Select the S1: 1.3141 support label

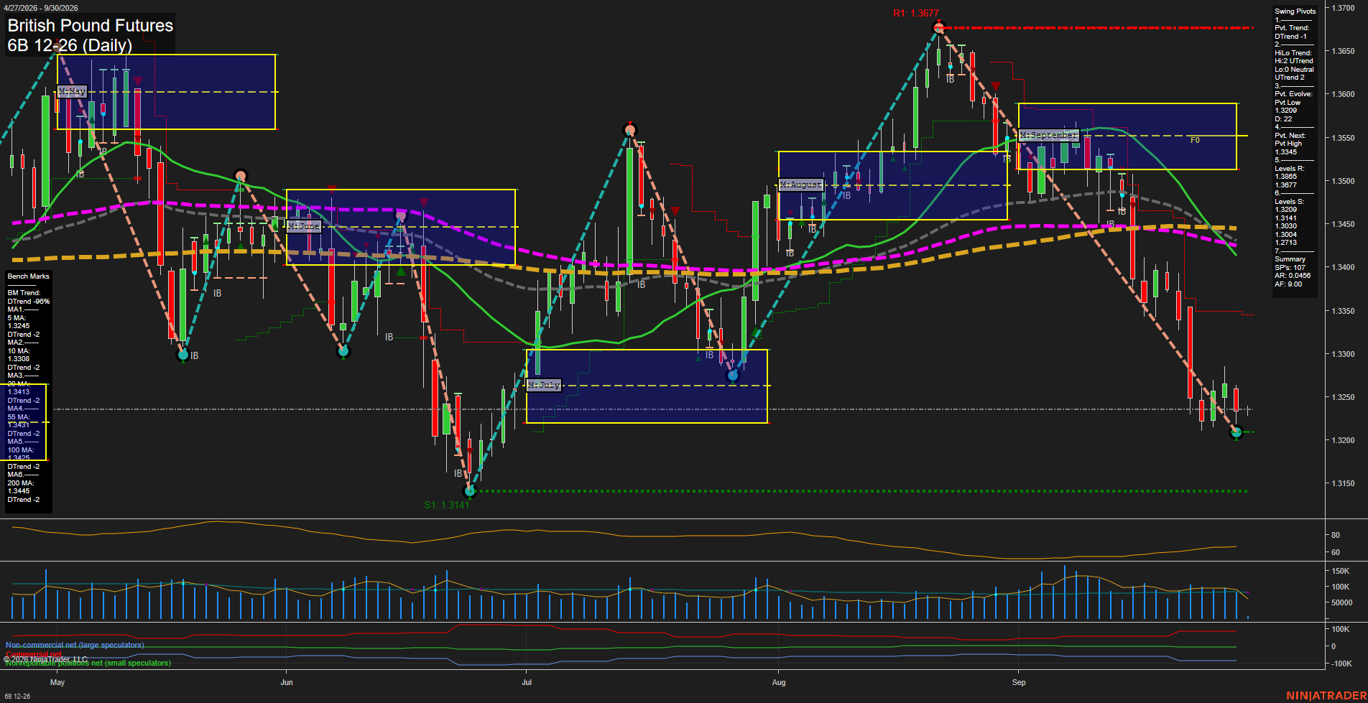click(446, 505)
